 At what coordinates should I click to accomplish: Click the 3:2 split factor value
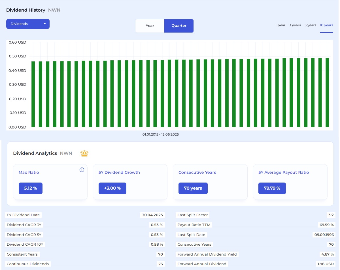click(331, 215)
